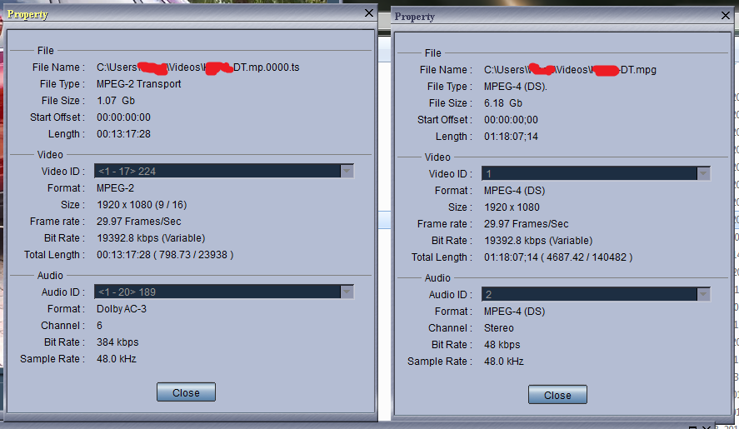This screenshot has height=429, width=739.
Task: Expand Video ID arrow in MPEG-4 (DS) dialog
Action: point(703,173)
